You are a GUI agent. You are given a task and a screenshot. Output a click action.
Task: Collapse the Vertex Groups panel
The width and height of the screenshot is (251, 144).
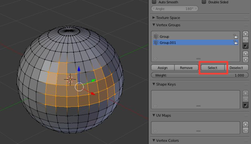154,25
